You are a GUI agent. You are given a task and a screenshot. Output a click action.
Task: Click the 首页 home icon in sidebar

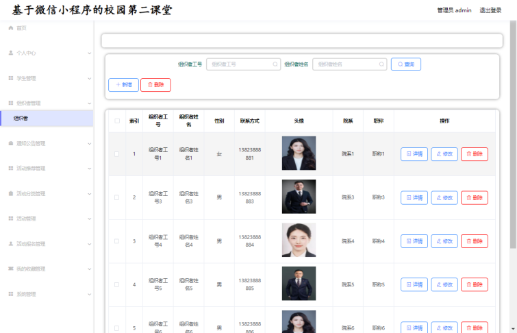(x=10, y=28)
